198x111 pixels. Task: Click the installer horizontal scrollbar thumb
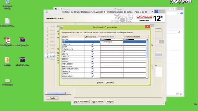tap(56, 93)
